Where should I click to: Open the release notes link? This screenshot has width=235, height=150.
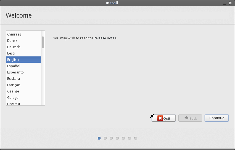pyautogui.click(x=105, y=38)
